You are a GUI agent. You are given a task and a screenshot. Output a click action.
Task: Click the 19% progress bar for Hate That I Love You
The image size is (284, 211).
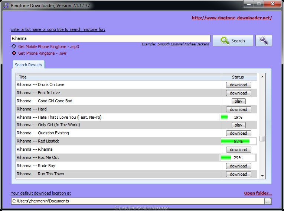point(238,117)
